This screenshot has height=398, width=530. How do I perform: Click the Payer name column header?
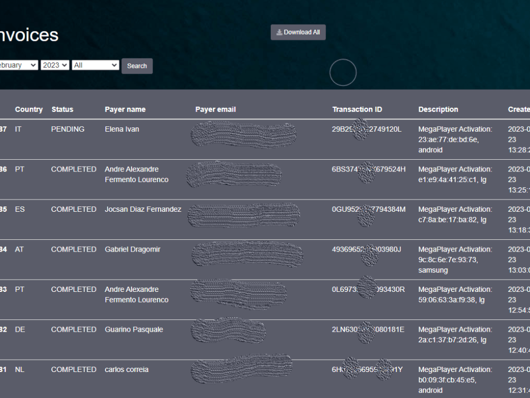pyautogui.click(x=125, y=109)
